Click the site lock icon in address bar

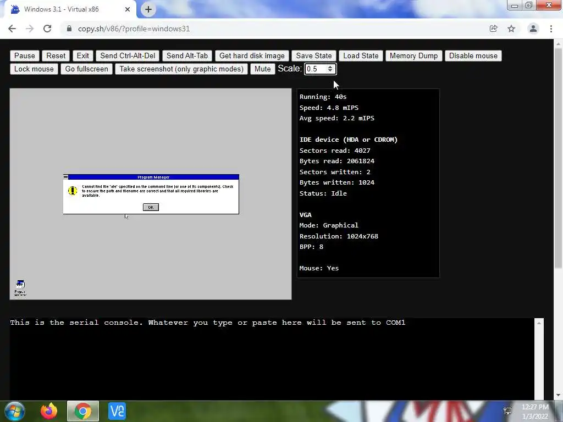click(x=69, y=29)
